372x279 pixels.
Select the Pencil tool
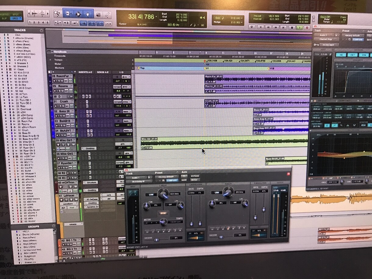point(107,15)
